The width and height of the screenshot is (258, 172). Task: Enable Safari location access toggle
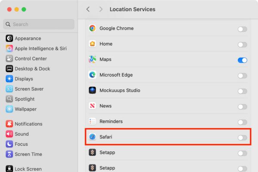click(242, 138)
